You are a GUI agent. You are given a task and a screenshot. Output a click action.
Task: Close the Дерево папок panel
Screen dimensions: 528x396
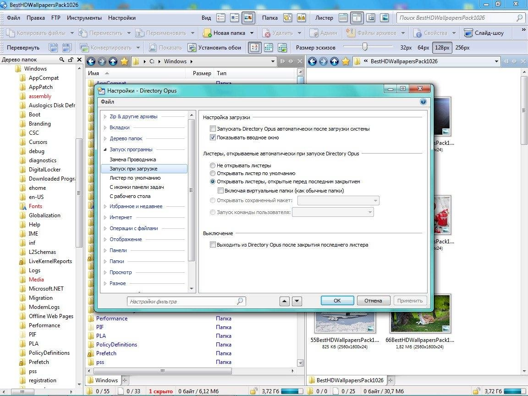(x=79, y=60)
